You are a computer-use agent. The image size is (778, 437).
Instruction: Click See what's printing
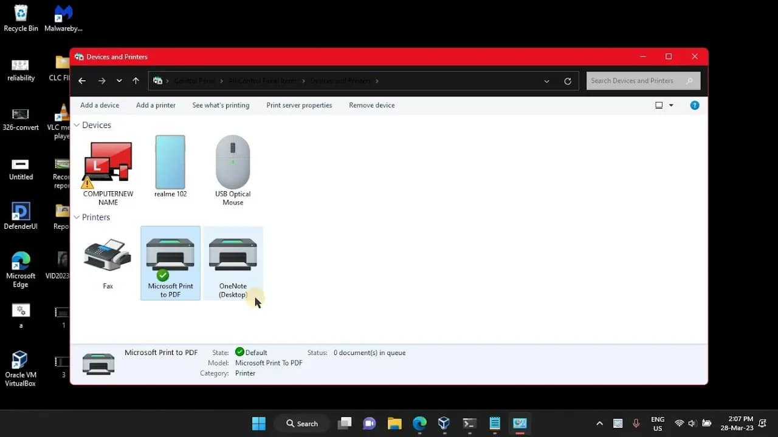pyautogui.click(x=221, y=105)
